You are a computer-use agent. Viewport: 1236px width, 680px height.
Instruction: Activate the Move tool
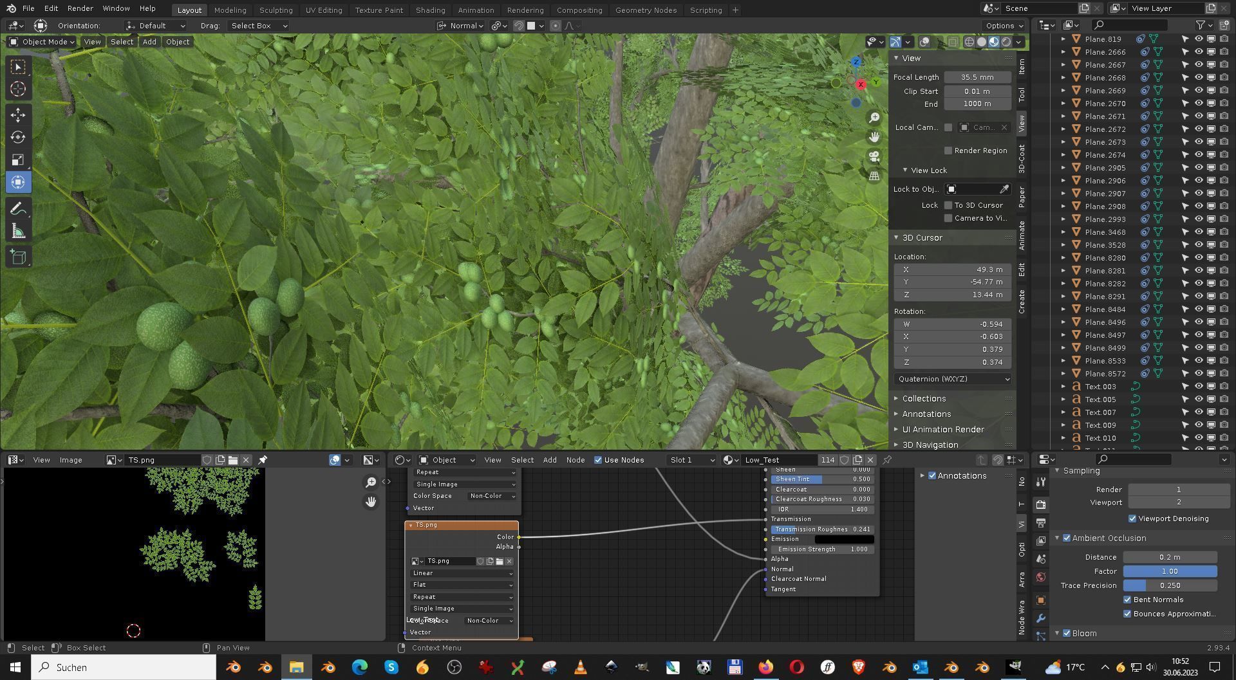[18, 115]
